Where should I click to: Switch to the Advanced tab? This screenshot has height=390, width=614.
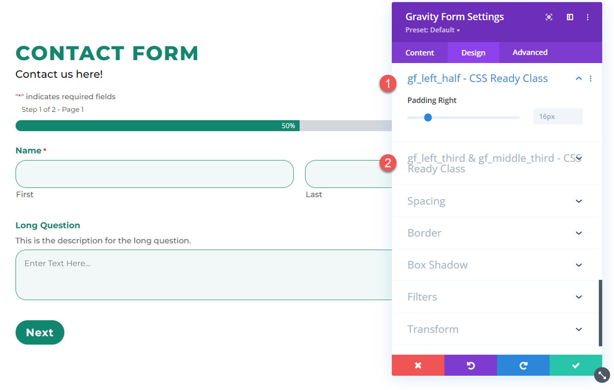pyautogui.click(x=530, y=52)
